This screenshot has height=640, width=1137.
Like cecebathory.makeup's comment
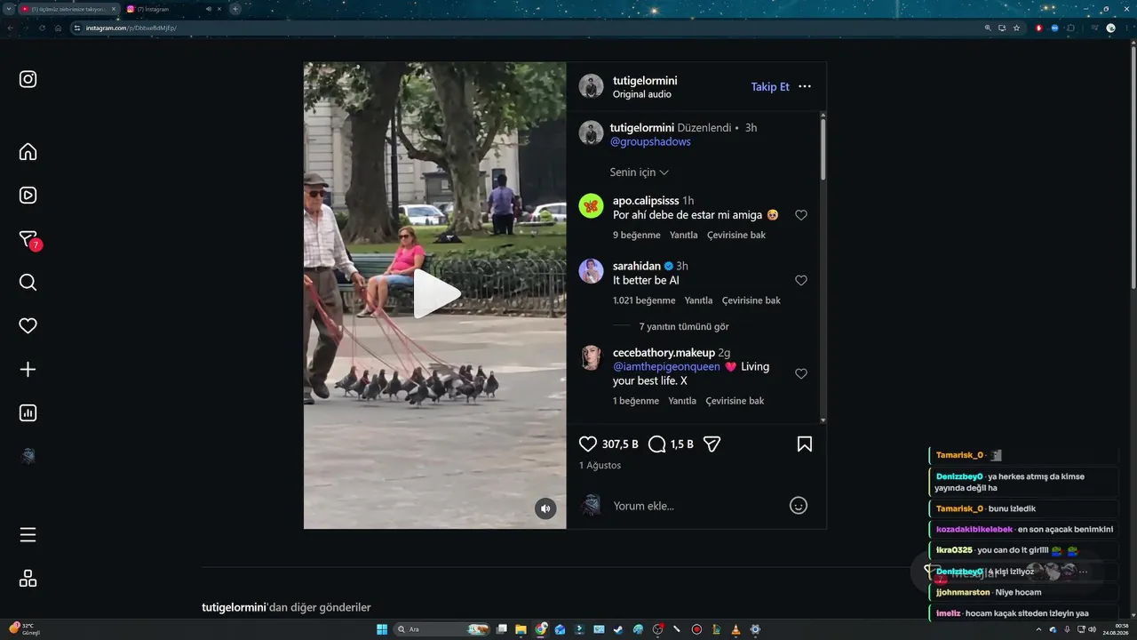[x=801, y=374]
